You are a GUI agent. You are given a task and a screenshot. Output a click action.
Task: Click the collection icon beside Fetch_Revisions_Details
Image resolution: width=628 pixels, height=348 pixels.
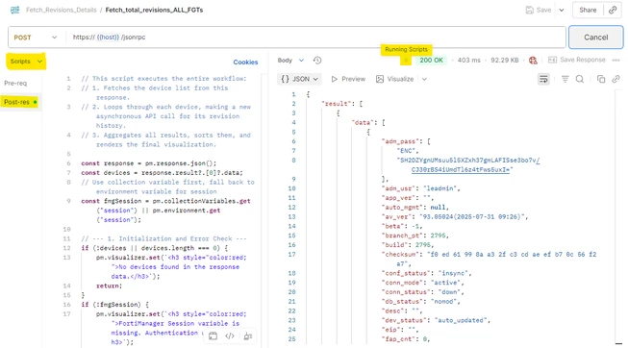pos(14,10)
